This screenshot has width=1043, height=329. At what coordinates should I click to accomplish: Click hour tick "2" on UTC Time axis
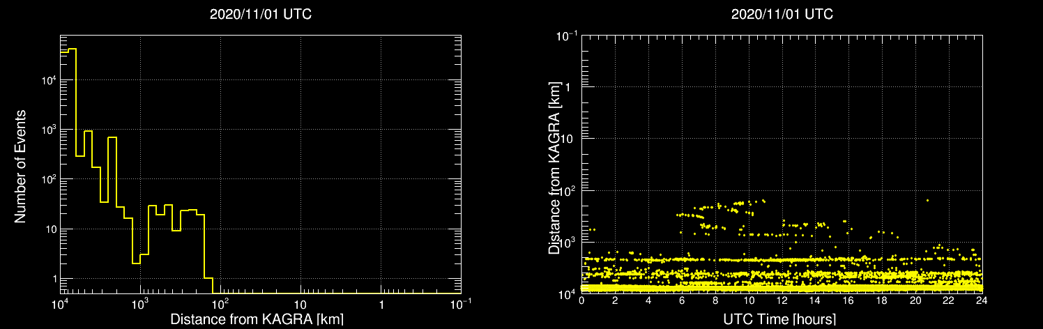coord(615,301)
